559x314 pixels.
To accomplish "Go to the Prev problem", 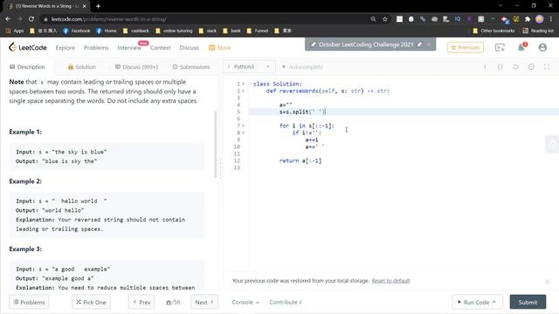I will pos(141,303).
